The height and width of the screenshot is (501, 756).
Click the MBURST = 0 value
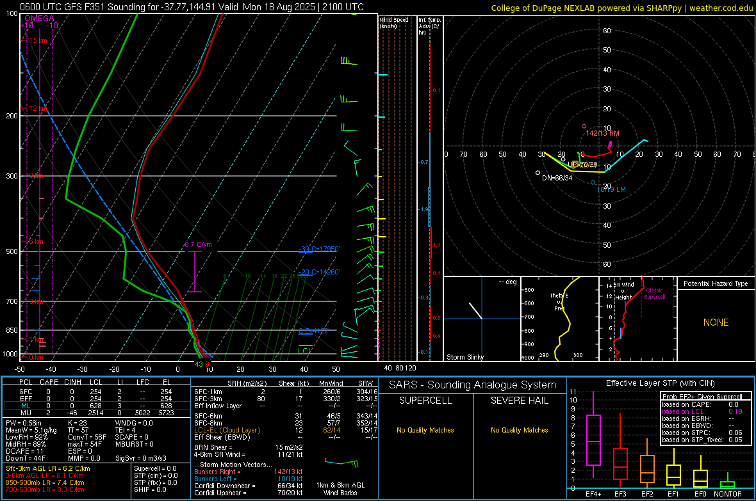(134, 444)
